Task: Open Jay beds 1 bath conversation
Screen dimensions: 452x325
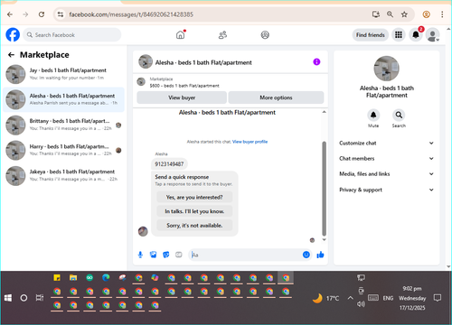Action: click(x=63, y=74)
